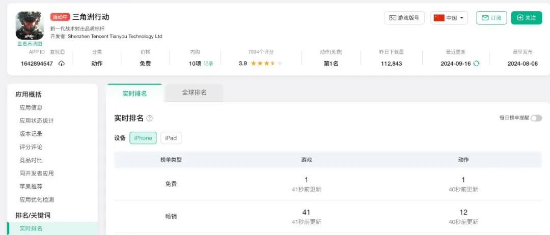Image resolution: width=550 pixels, height=235 pixels.
Task: Open 竞品对比 in the sidebar
Action: pos(31,160)
